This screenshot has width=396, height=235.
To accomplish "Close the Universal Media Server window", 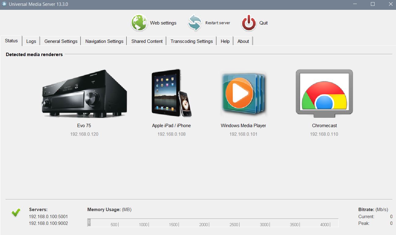I will [x=390, y=4].
